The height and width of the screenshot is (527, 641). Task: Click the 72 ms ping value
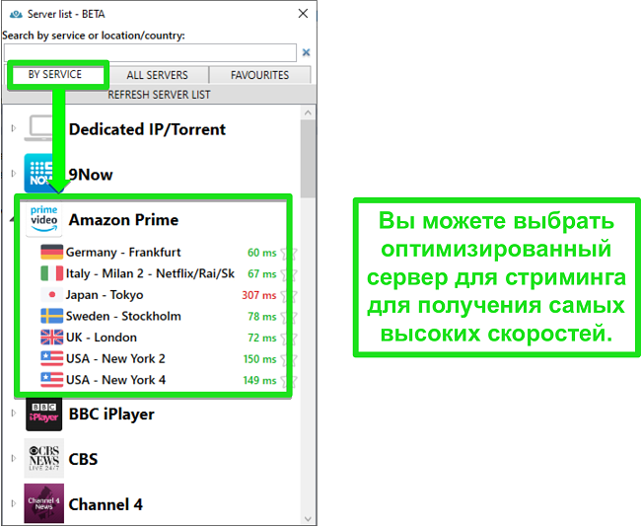click(262, 338)
